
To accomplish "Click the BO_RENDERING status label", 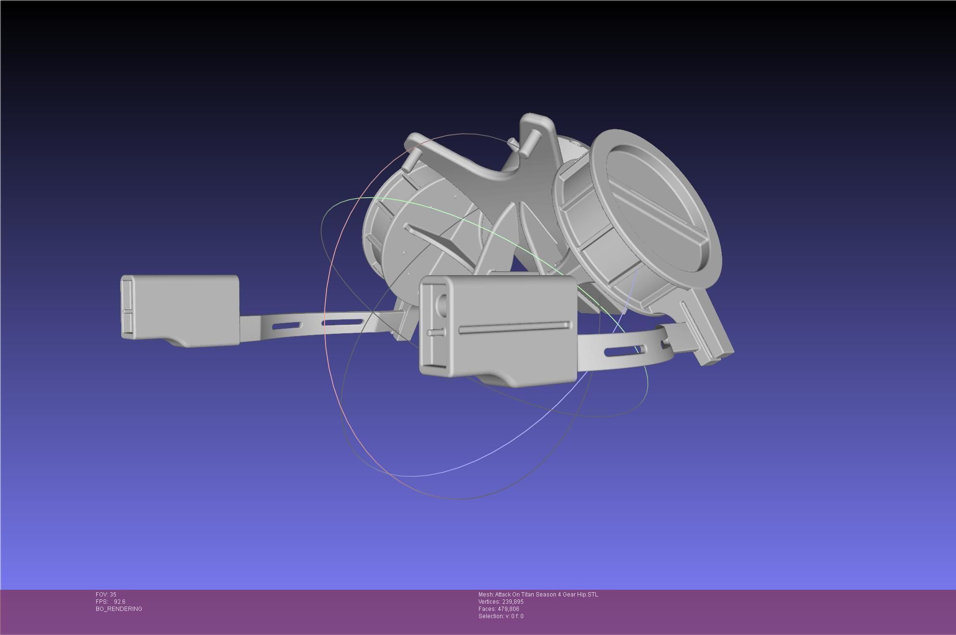I will click(119, 609).
